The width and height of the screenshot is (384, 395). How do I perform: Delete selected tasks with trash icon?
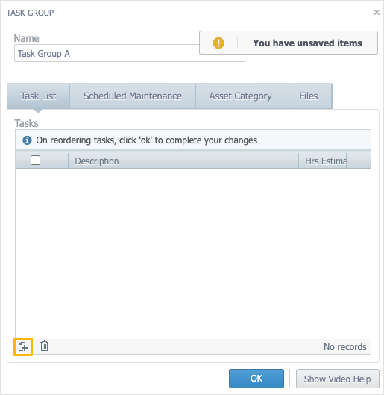[44, 346]
